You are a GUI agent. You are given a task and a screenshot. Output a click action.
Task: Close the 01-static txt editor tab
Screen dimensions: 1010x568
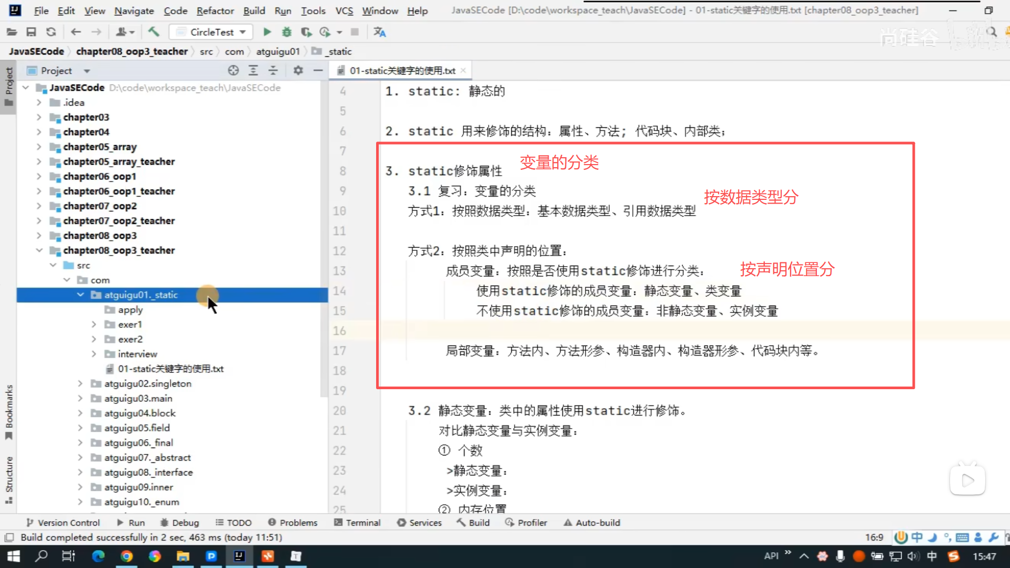(463, 70)
